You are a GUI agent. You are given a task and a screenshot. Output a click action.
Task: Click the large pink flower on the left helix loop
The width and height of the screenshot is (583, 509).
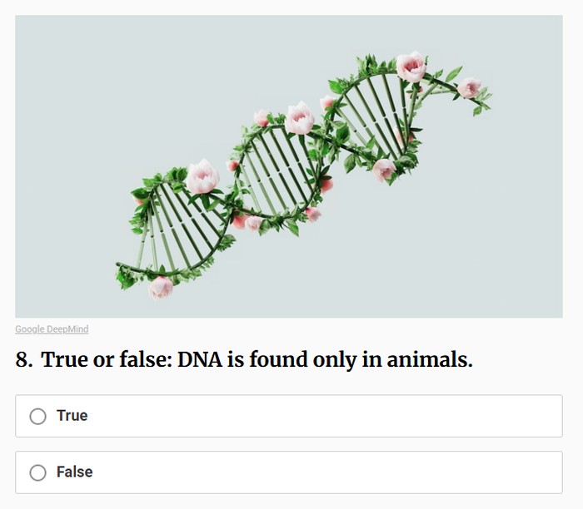[202, 176]
